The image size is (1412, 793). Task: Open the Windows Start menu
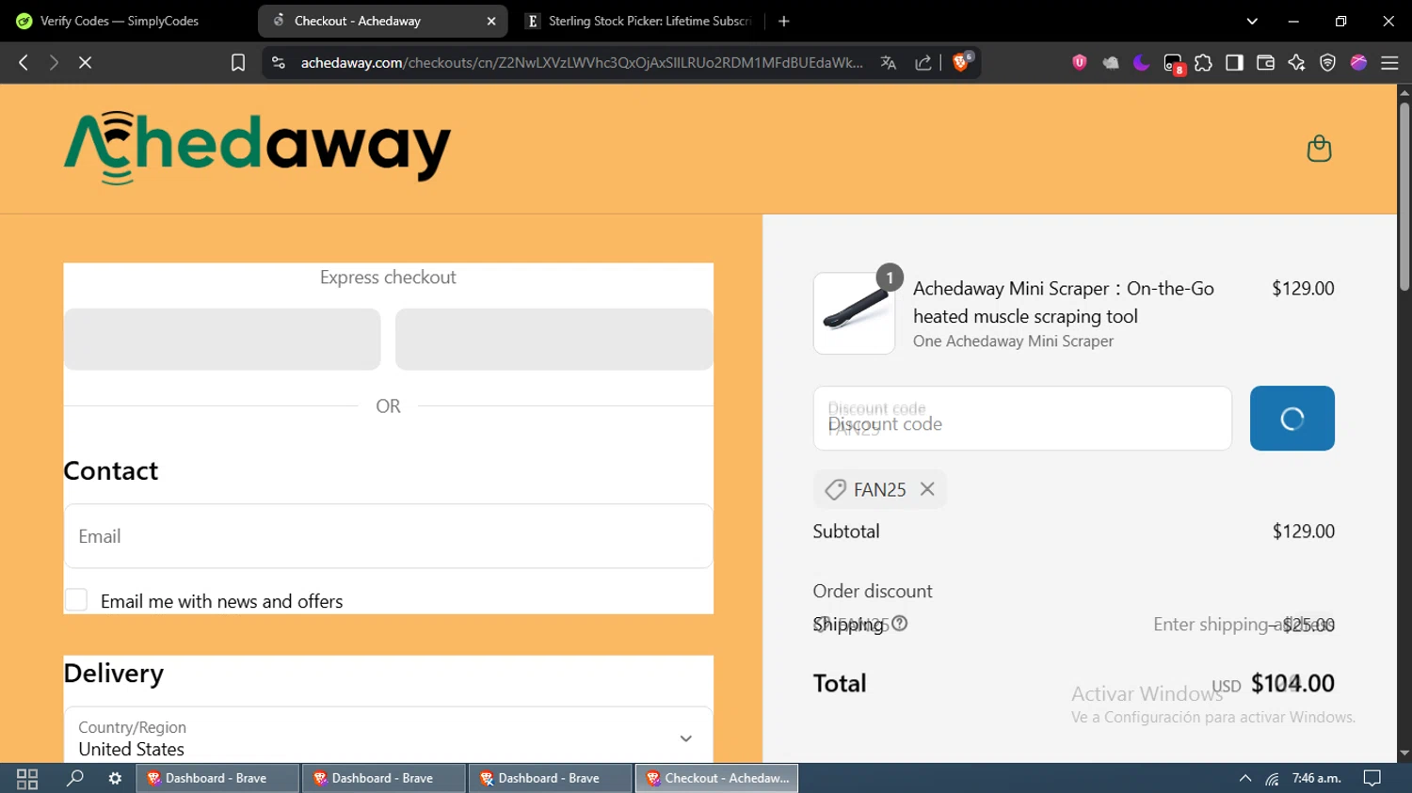[27, 778]
